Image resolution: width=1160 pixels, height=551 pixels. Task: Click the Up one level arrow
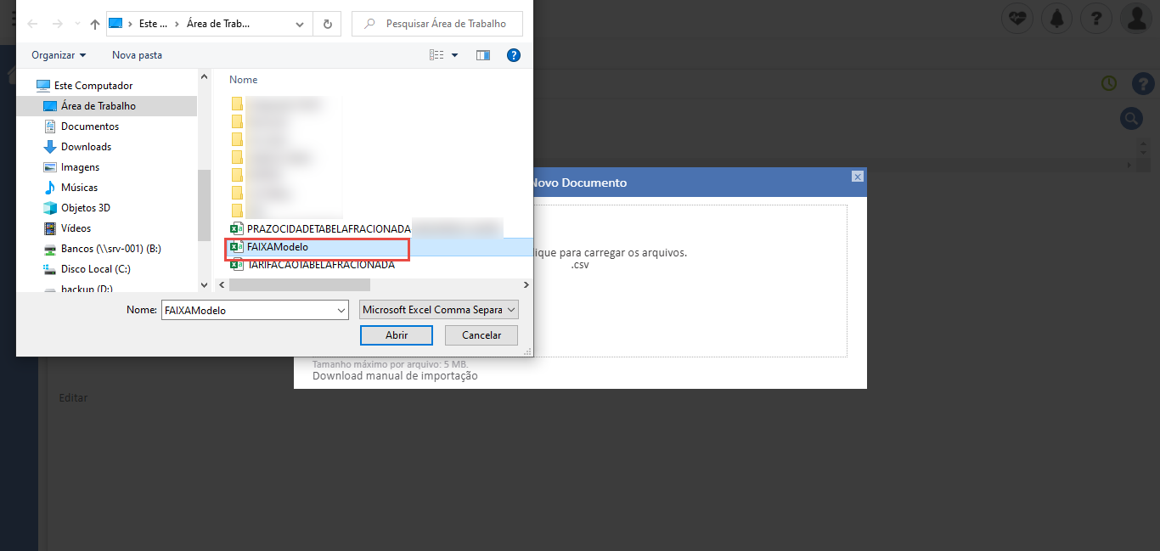(x=94, y=25)
